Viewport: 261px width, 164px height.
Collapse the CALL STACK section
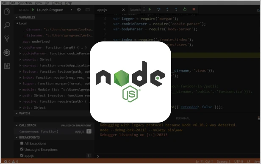pyautogui.click(x=17, y=125)
